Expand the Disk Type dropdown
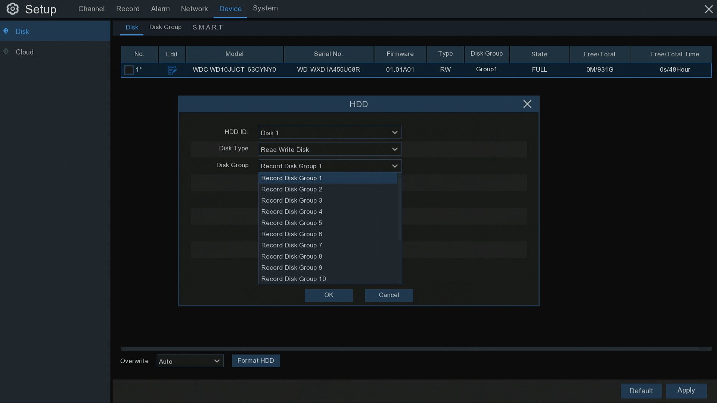Image resolution: width=717 pixels, height=403 pixels. [330, 149]
